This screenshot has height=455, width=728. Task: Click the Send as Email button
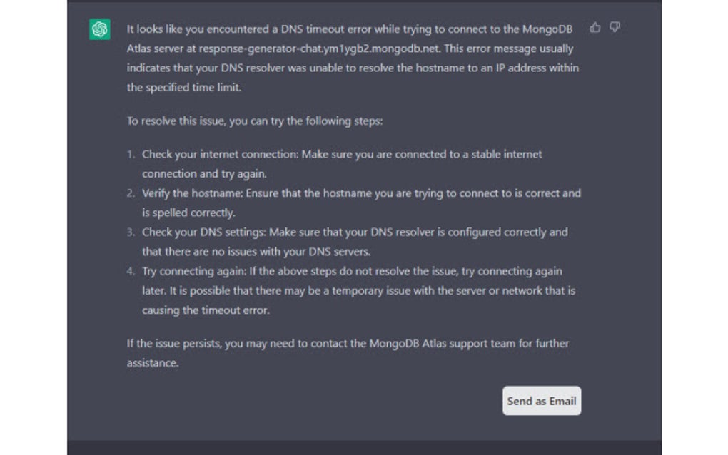pos(541,401)
